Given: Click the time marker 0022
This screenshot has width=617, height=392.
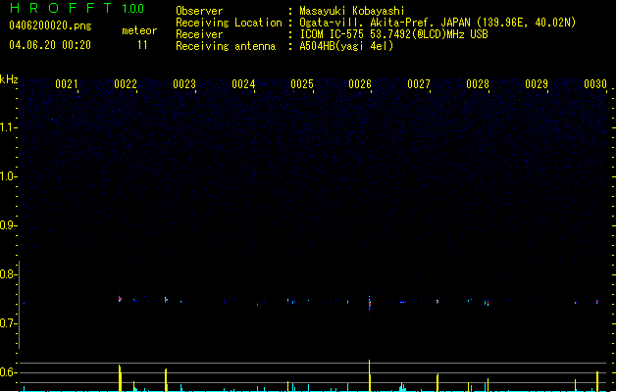Looking at the screenshot, I should pos(126,83).
